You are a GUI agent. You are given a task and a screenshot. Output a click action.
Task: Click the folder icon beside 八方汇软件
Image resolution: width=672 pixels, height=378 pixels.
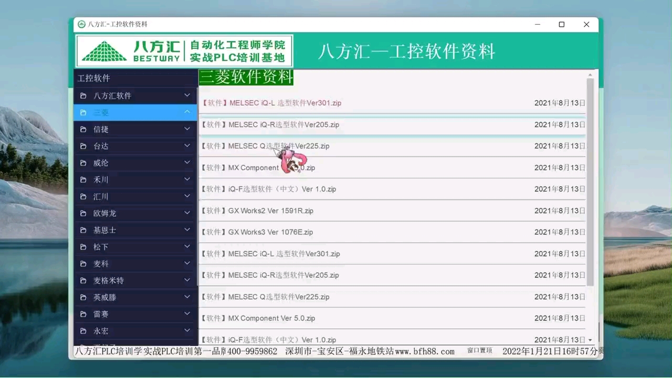(83, 96)
